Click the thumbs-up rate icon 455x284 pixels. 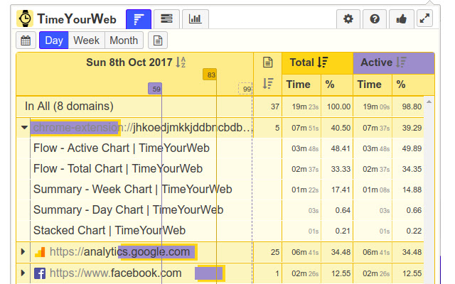click(400, 19)
